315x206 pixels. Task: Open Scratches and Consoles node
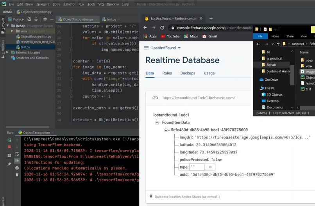coord(30,58)
